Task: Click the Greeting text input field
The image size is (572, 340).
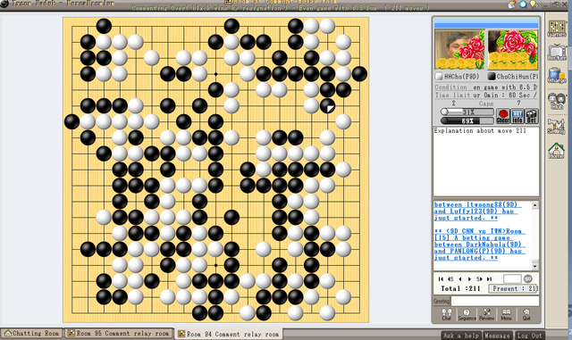Action: [495, 301]
